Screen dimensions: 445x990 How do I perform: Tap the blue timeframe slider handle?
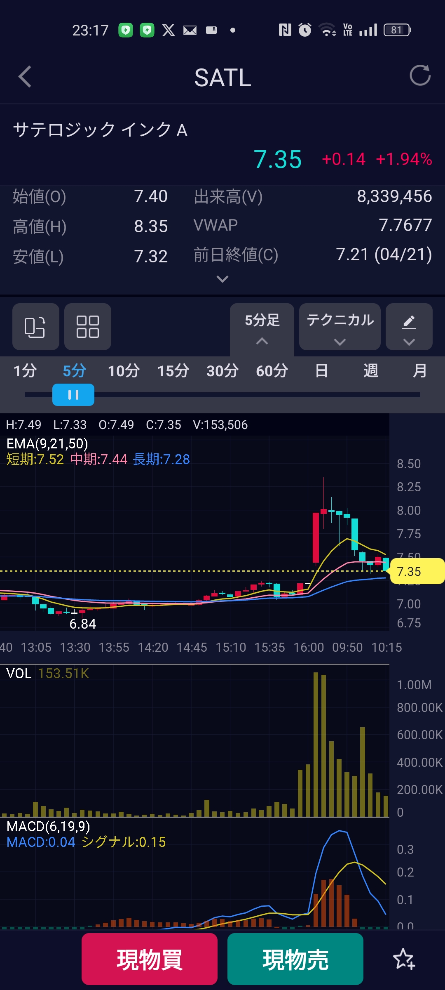73,395
